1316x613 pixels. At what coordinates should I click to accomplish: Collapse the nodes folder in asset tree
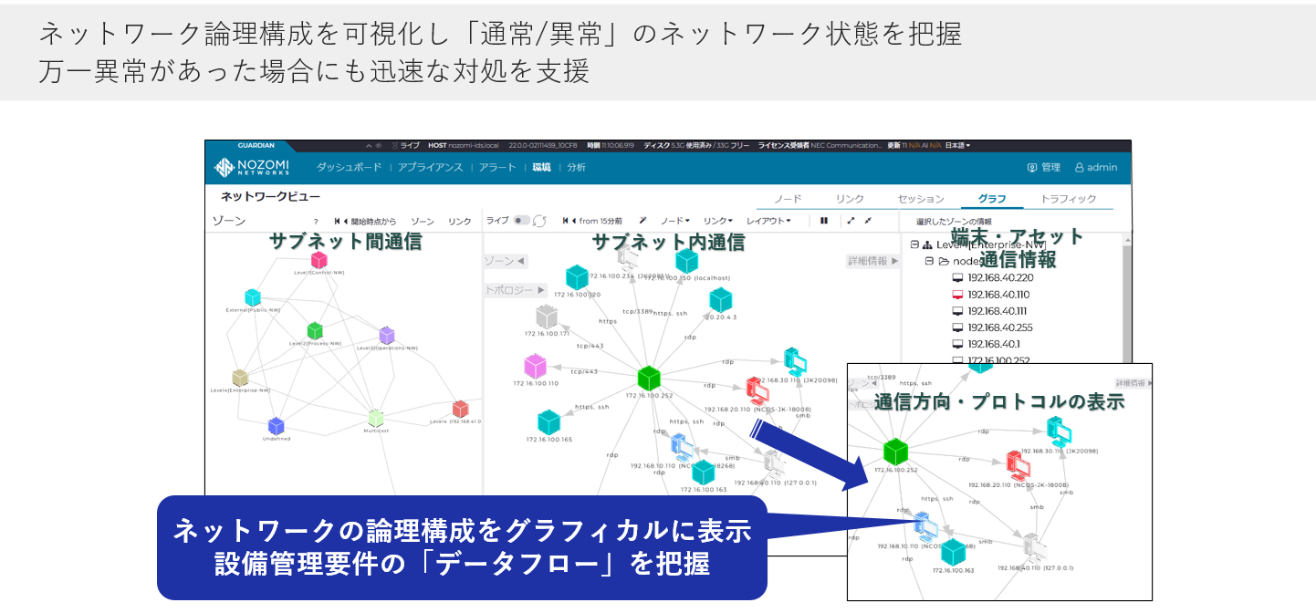929,261
